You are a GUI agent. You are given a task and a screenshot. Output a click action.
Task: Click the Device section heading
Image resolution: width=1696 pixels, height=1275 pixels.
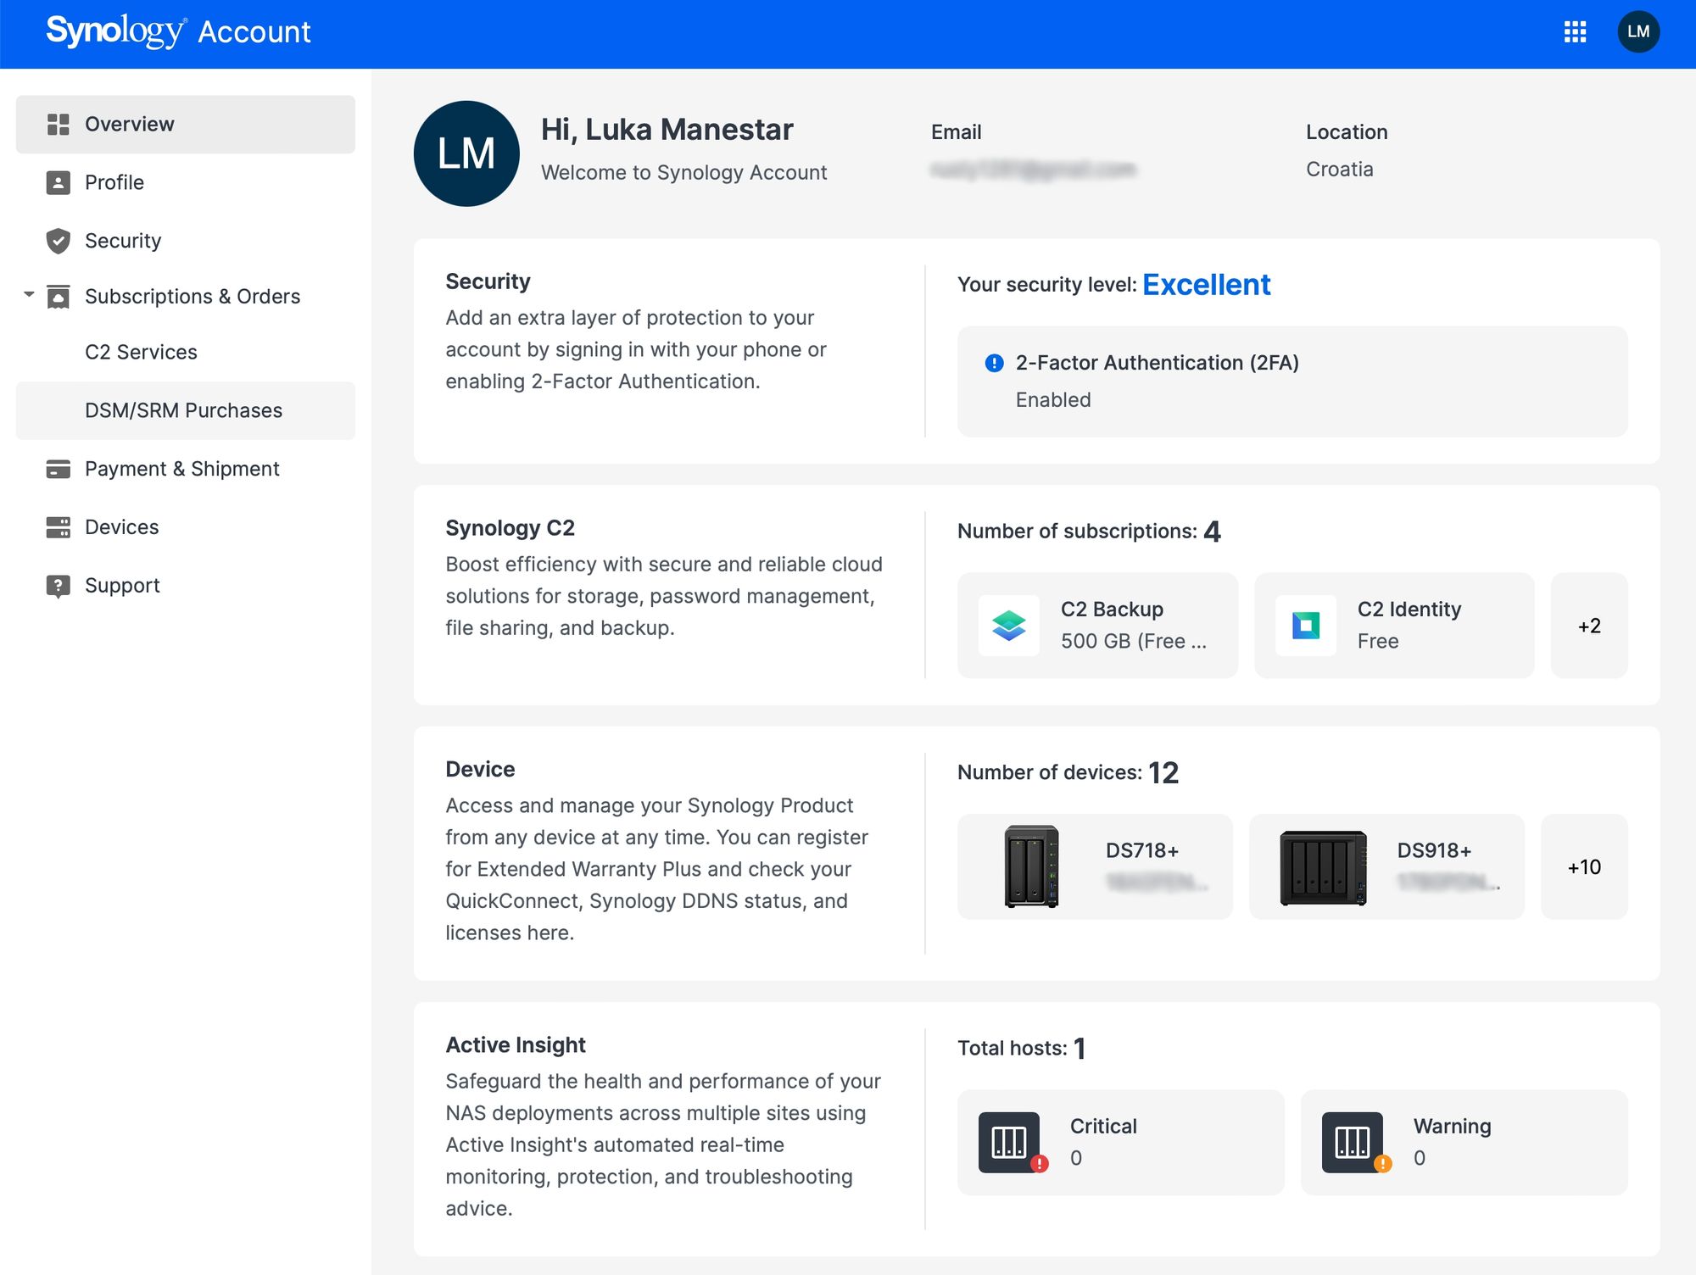click(x=480, y=769)
